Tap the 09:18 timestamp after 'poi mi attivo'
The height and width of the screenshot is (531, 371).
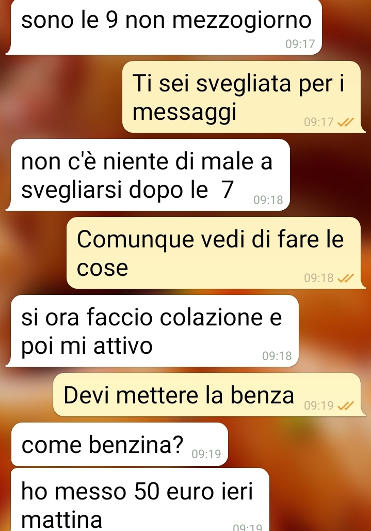click(277, 356)
